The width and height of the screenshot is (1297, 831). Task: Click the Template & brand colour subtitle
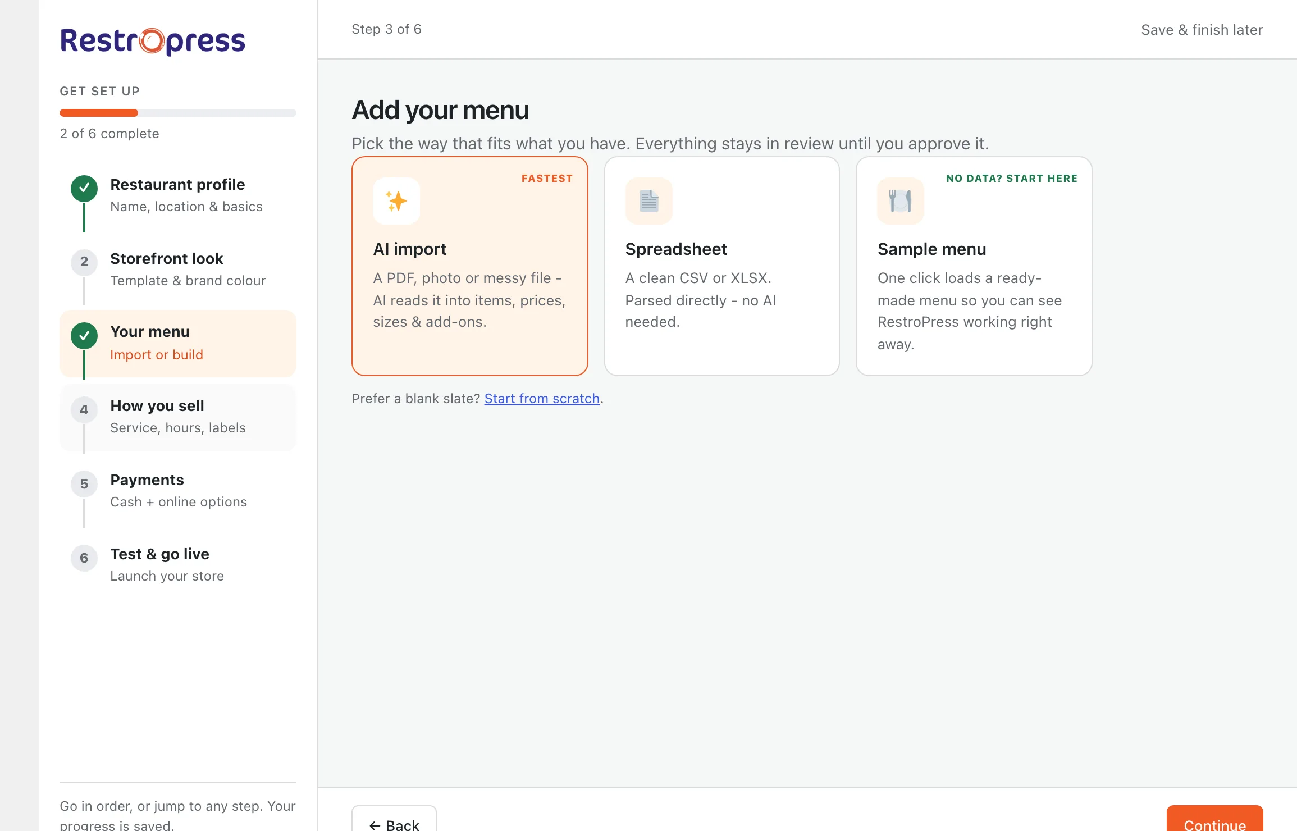pos(188,281)
